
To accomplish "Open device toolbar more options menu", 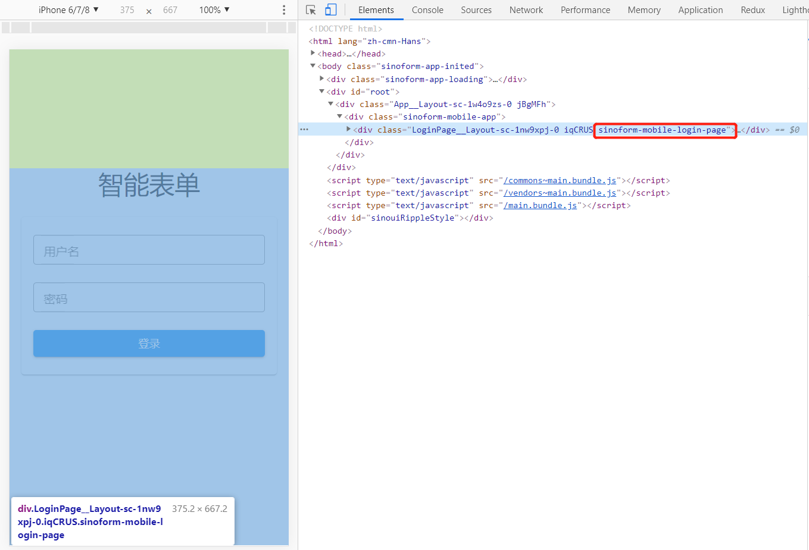I will 284,10.
